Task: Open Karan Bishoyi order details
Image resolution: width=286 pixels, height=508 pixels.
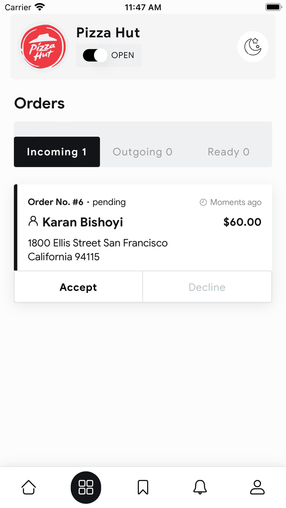Action: (x=83, y=222)
